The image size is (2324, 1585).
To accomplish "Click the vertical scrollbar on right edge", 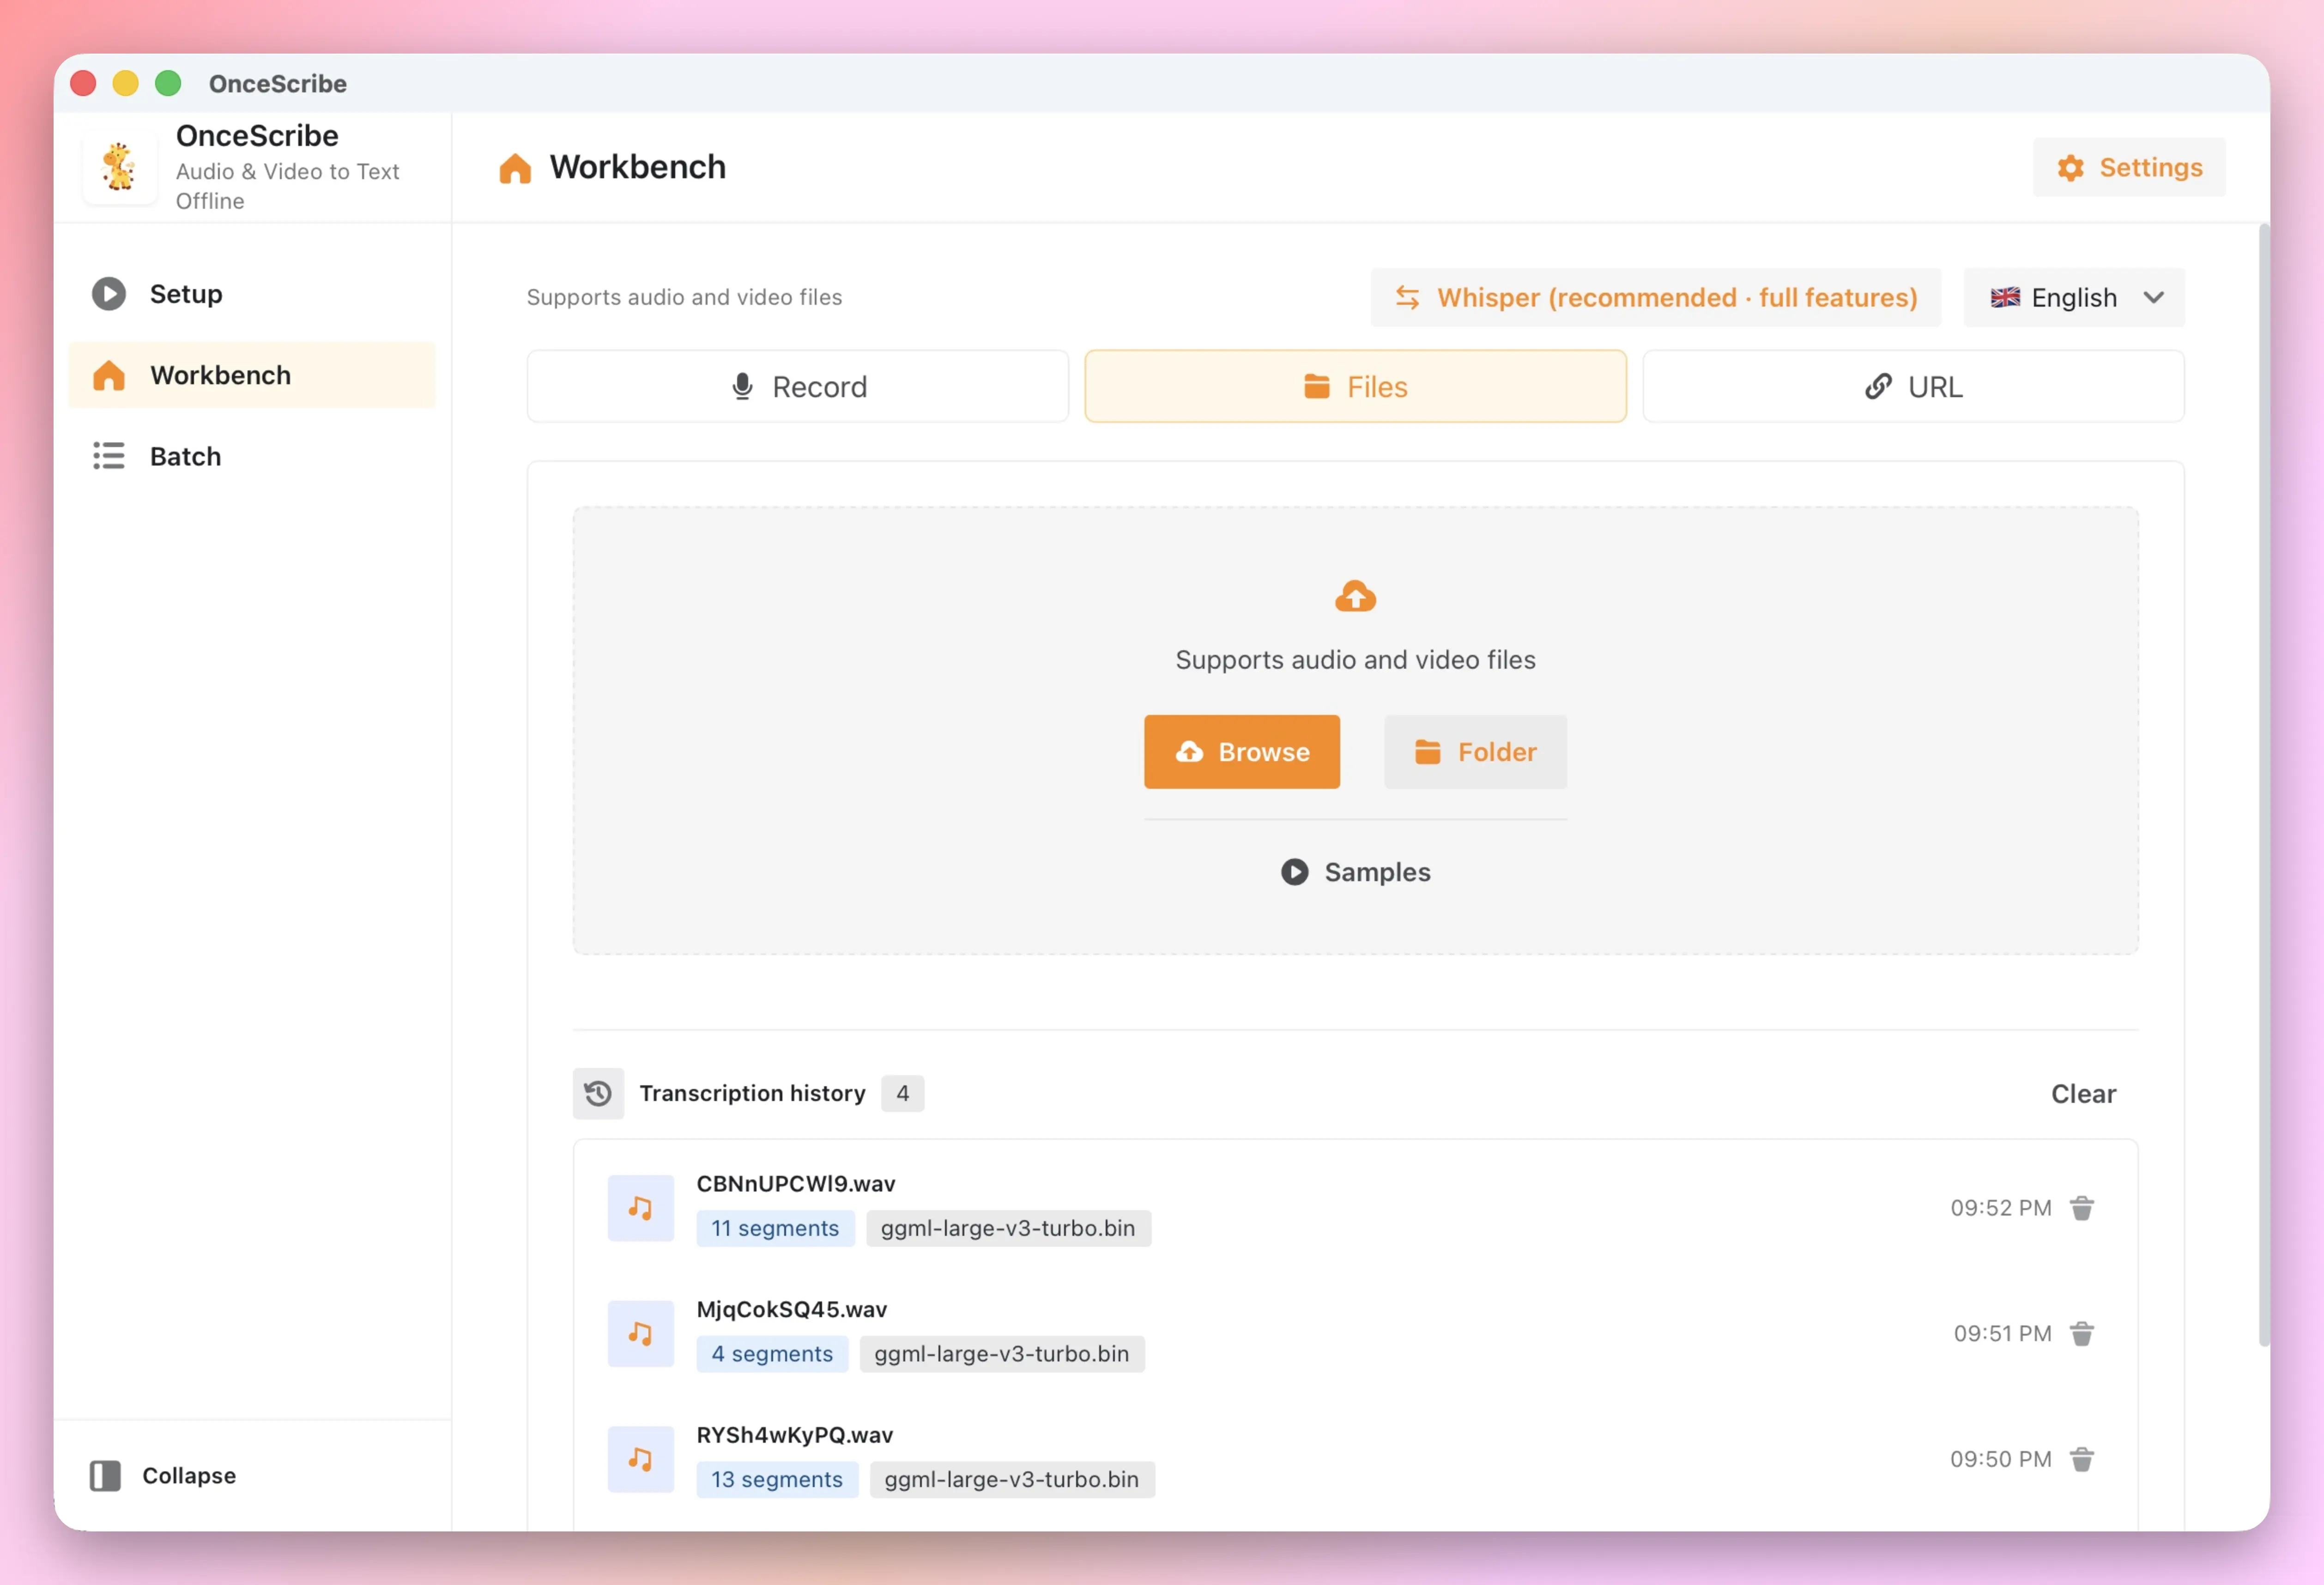I will (2263, 785).
